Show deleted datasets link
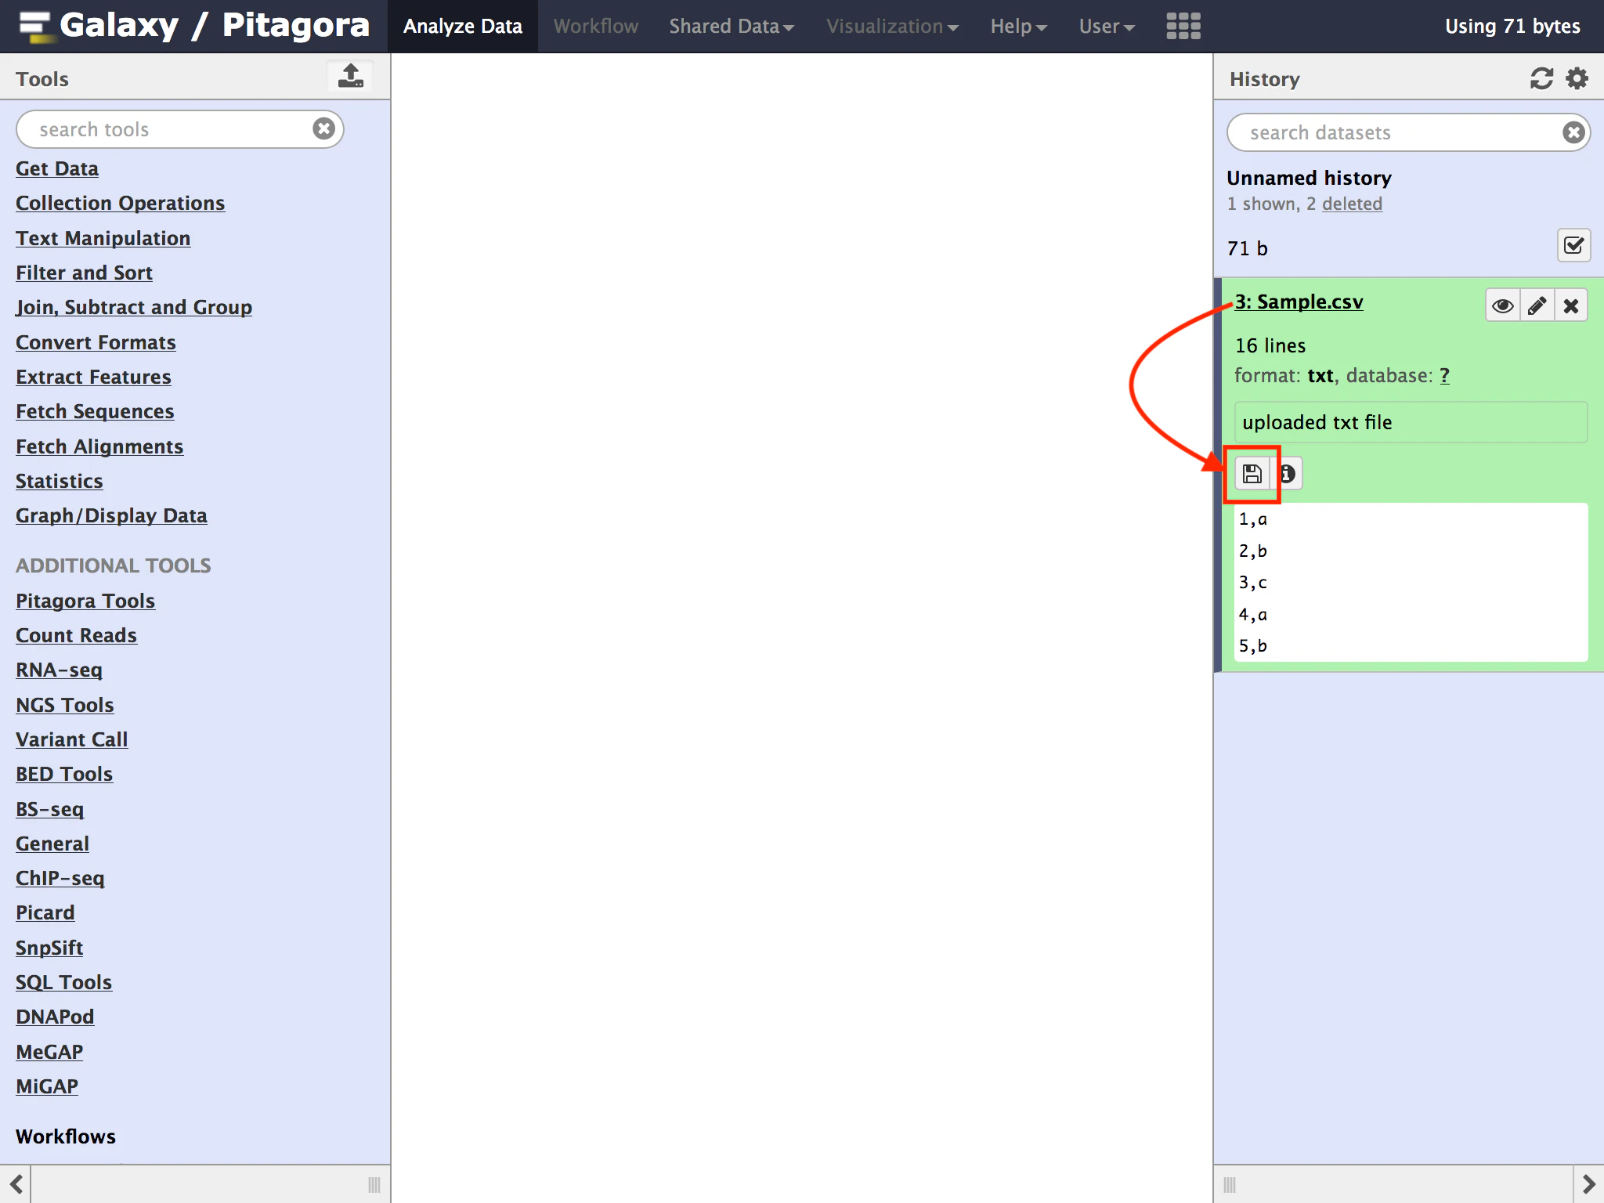The width and height of the screenshot is (1604, 1203). coord(1352,204)
